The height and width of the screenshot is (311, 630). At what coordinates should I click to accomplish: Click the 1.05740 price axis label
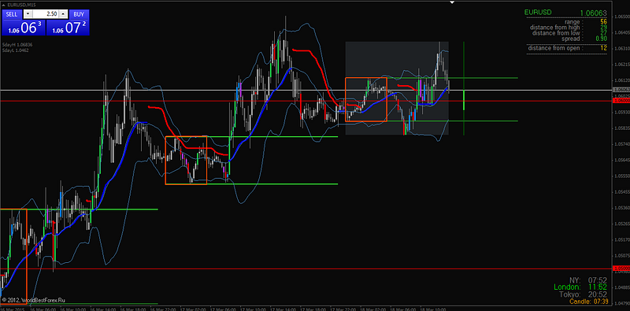621,144
